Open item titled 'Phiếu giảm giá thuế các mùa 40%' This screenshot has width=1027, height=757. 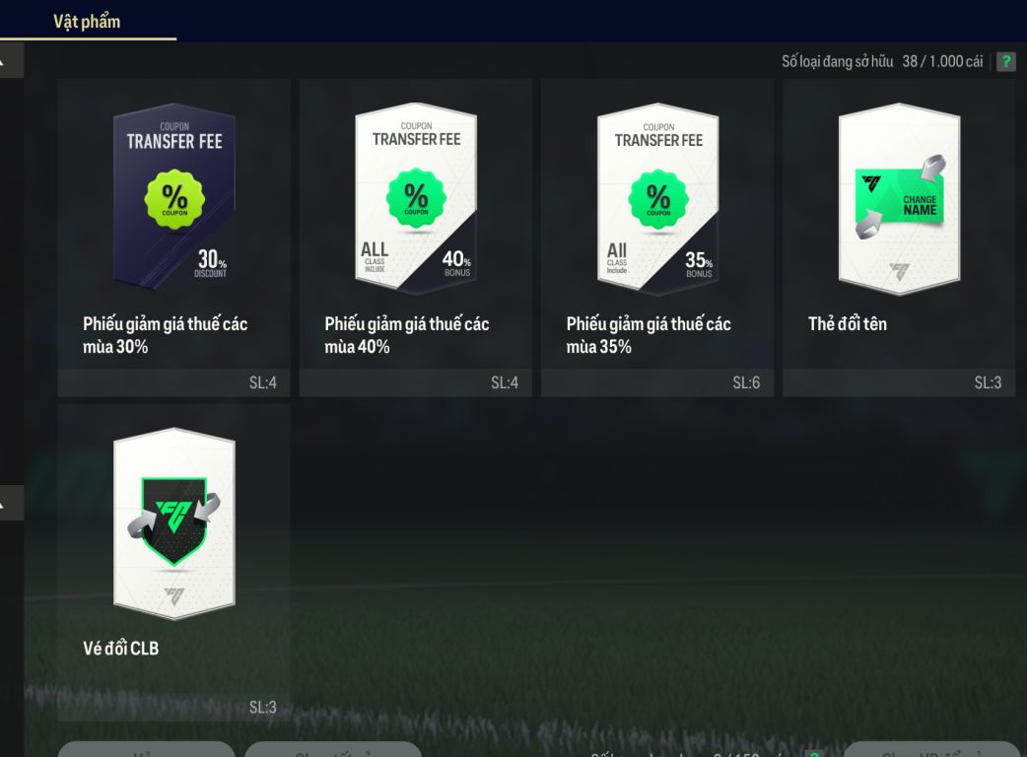[x=407, y=335]
